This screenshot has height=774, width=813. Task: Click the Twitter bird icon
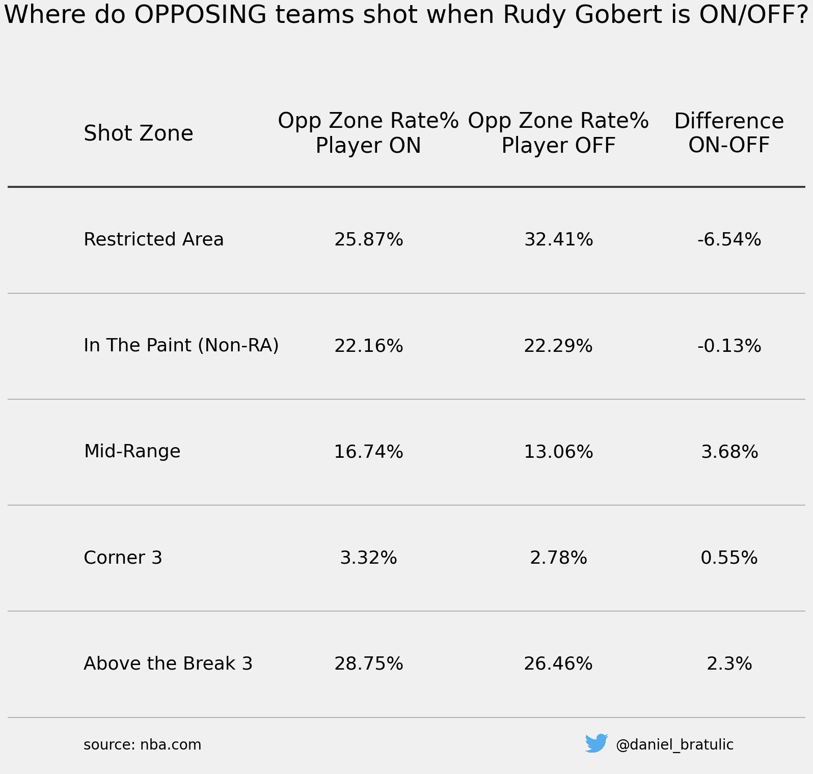pos(597,743)
